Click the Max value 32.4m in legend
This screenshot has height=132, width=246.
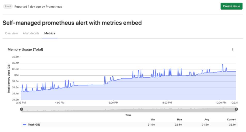pos(178,125)
